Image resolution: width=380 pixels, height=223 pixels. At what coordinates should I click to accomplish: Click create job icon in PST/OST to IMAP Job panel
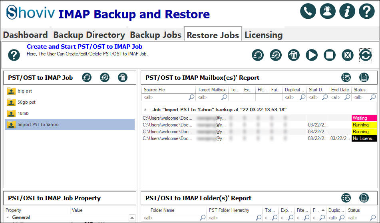(87, 77)
